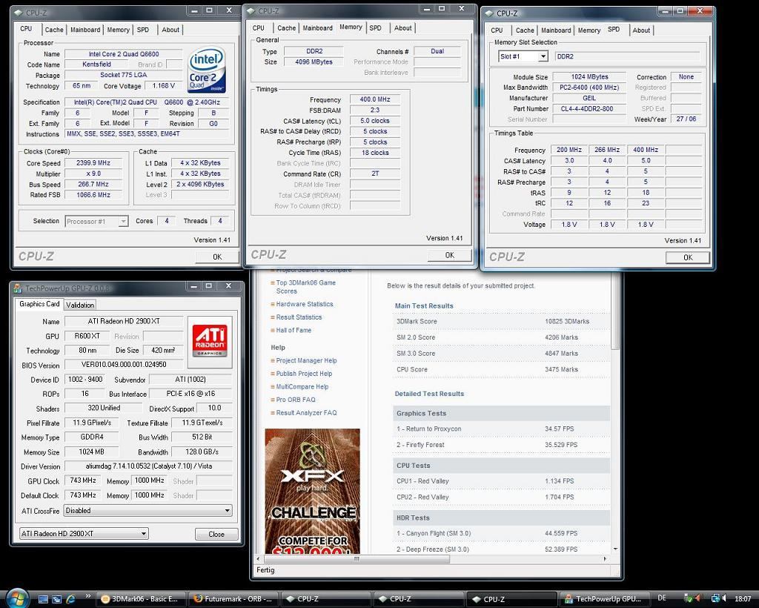The width and height of the screenshot is (759, 608).
Task: Click the DE language indicator
Action: [662, 598]
